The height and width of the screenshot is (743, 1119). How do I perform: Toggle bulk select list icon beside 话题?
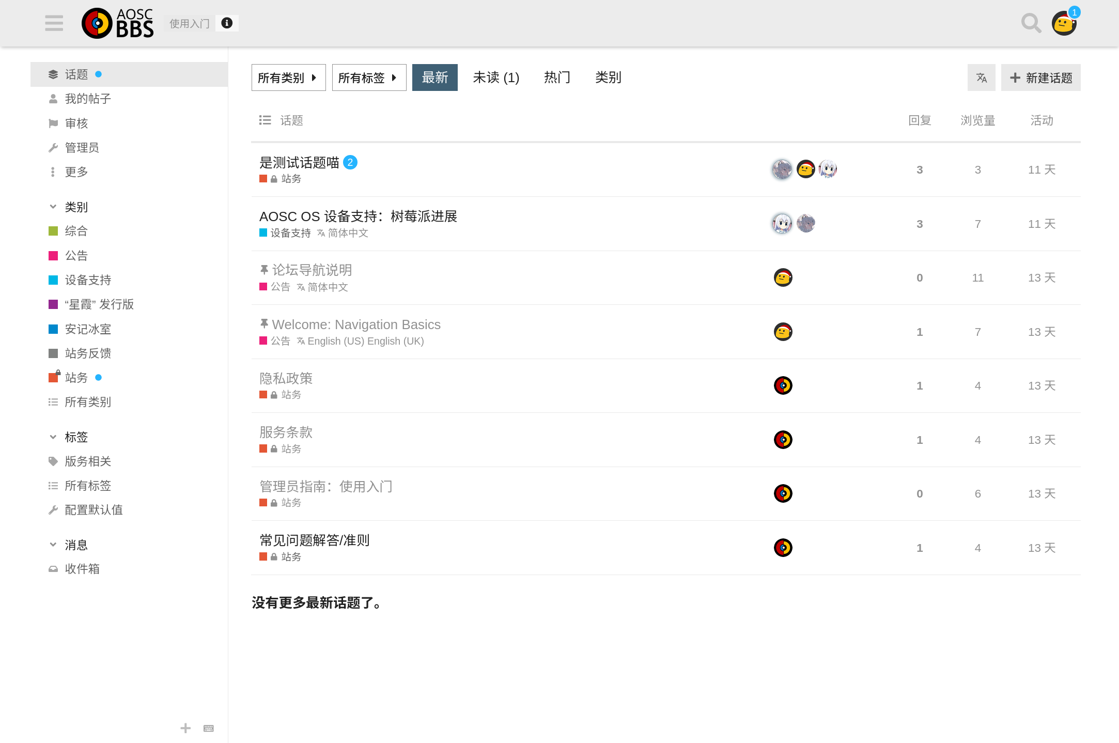tap(265, 120)
